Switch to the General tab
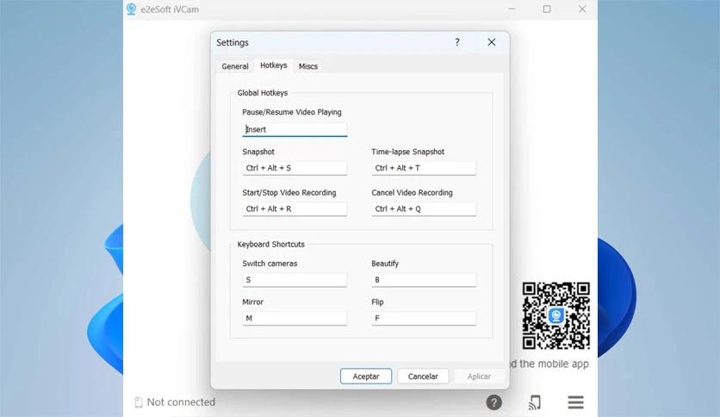Viewport: 720px width, 417px height. tap(234, 66)
